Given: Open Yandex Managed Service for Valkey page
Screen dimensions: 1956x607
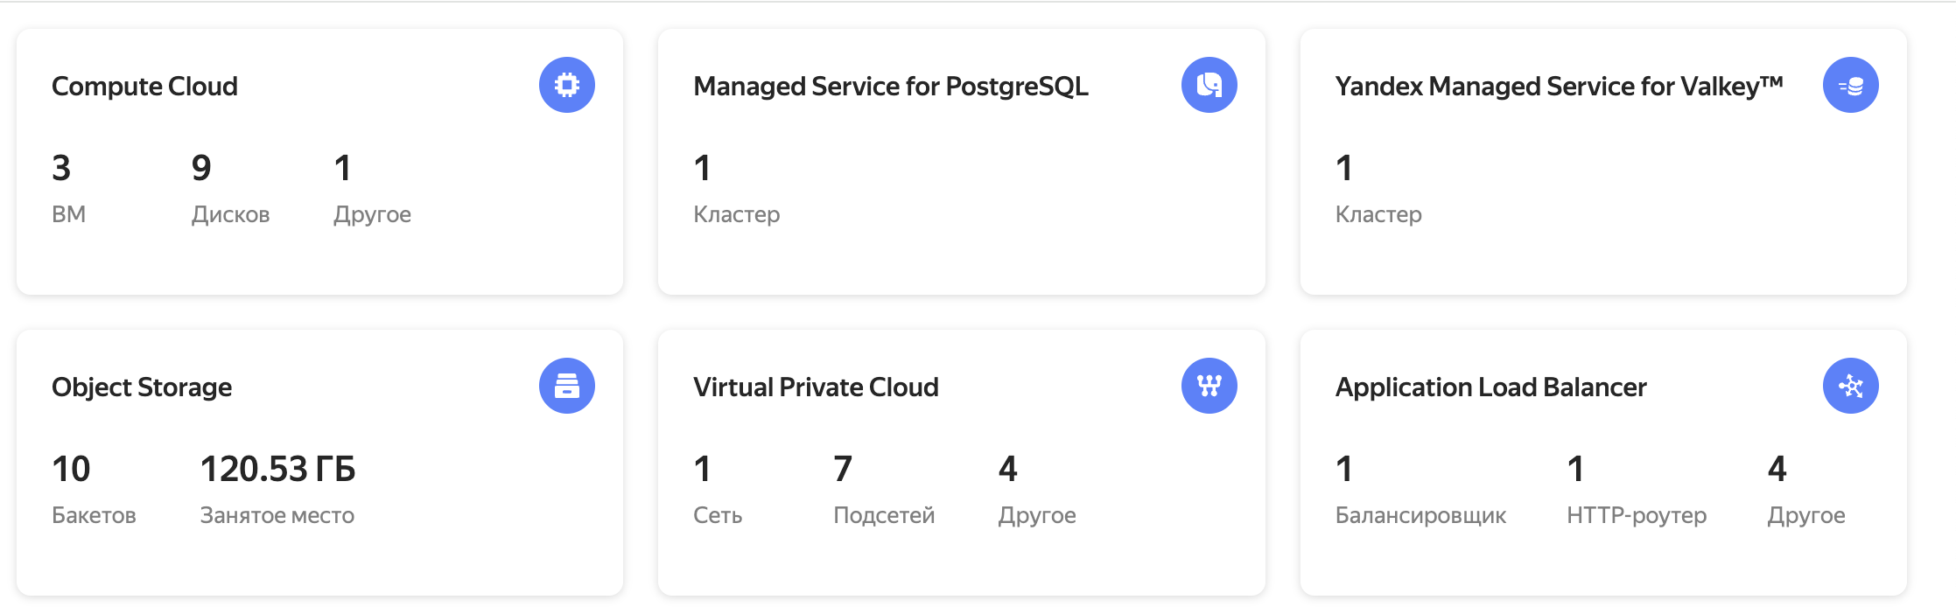Looking at the screenshot, I should 1557,87.
